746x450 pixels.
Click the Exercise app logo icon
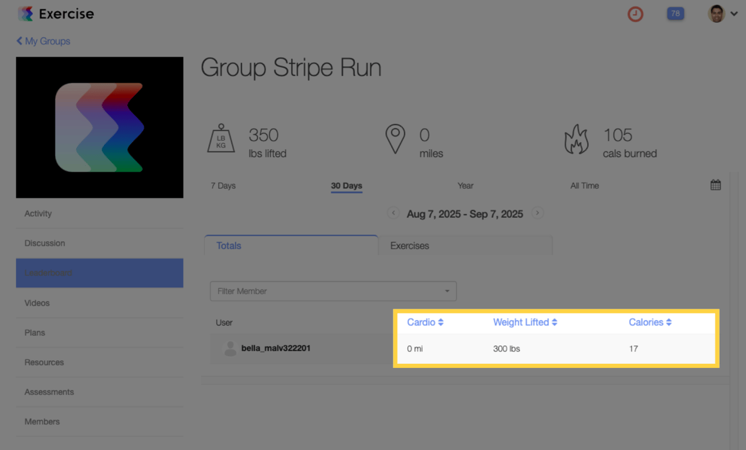(x=25, y=13)
